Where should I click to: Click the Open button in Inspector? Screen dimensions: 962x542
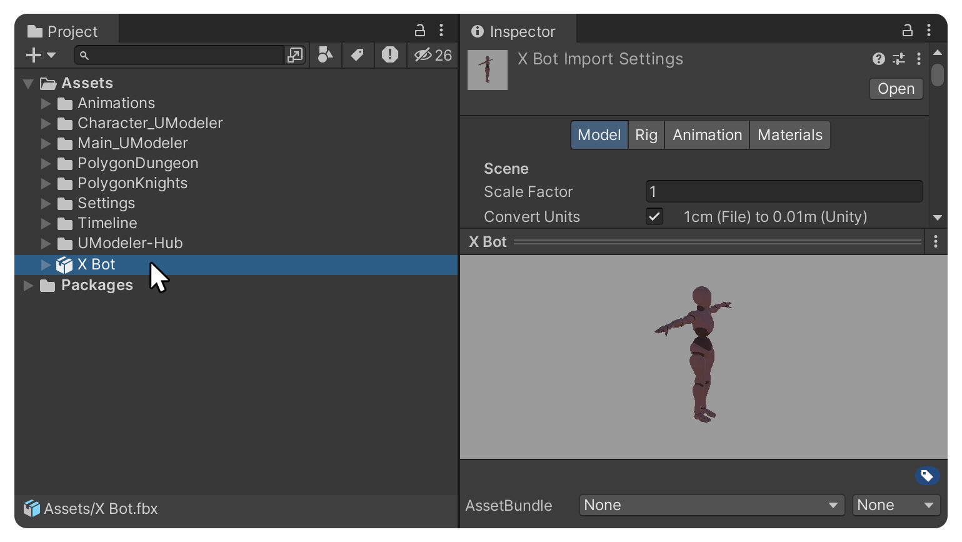pos(896,89)
